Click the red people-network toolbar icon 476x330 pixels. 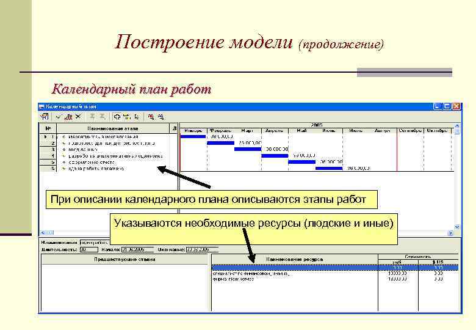click(68, 117)
